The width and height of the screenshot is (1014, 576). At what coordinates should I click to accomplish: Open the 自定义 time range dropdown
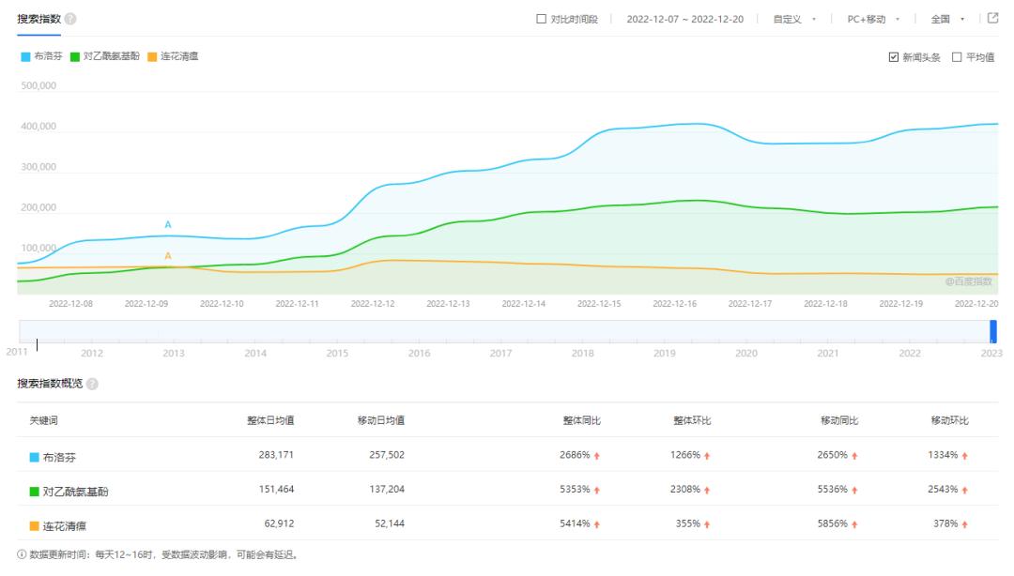(x=795, y=20)
